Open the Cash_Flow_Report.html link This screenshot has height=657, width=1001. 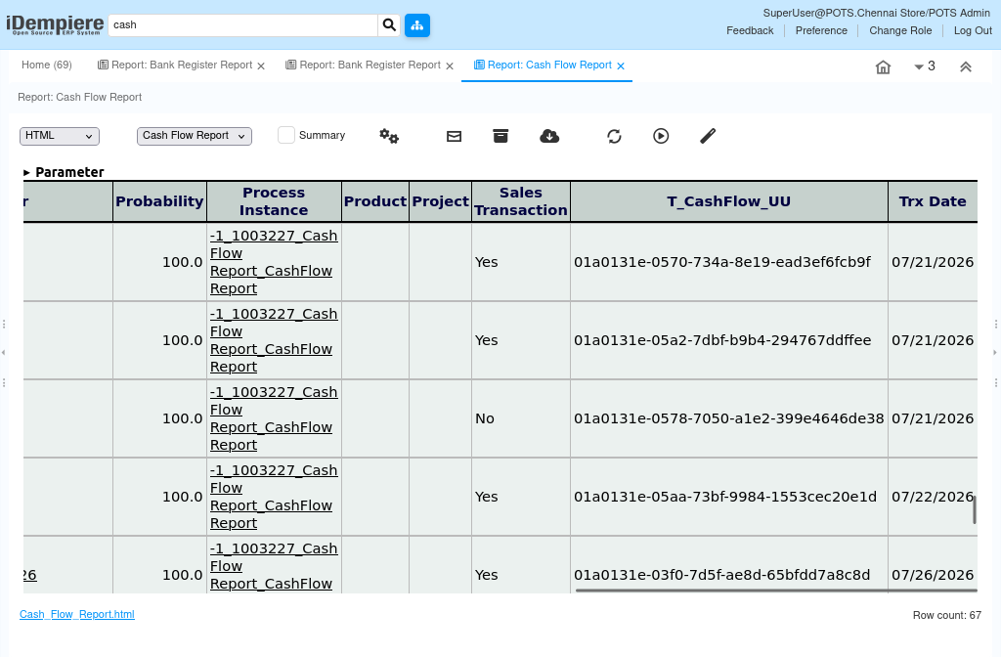coord(76,614)
